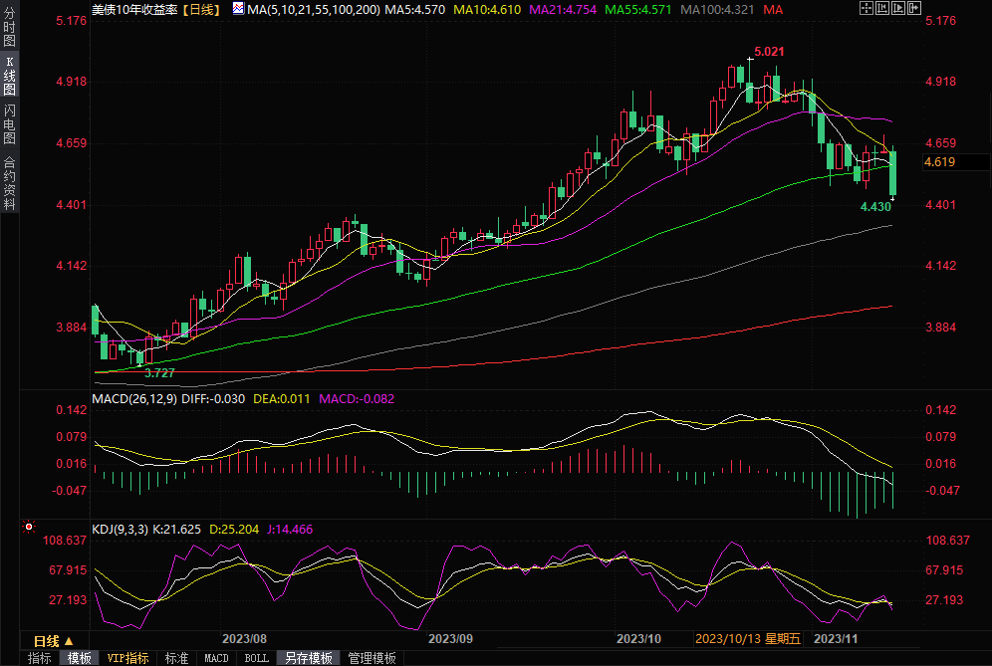Click the MA indicator chart icon
992x666 pixels.
(x=237, y=8)
